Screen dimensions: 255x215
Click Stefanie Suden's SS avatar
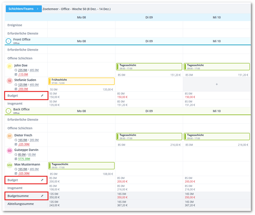click(10, 81)
